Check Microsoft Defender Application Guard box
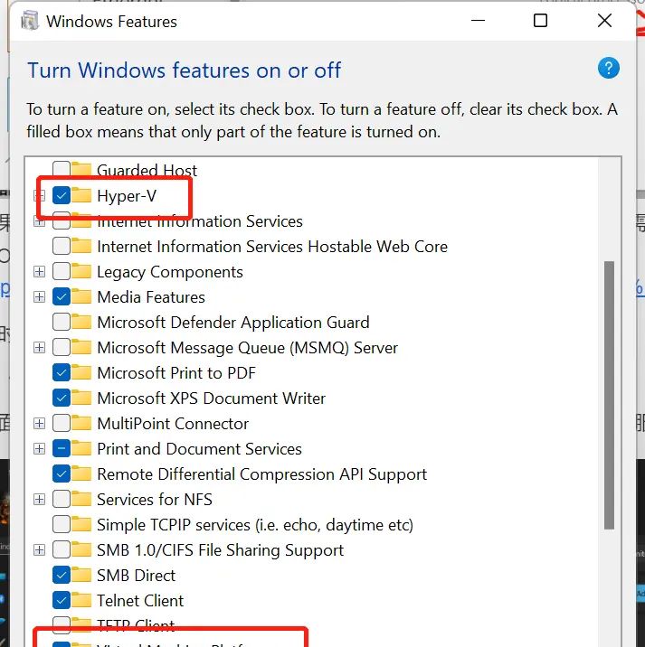 62,323
